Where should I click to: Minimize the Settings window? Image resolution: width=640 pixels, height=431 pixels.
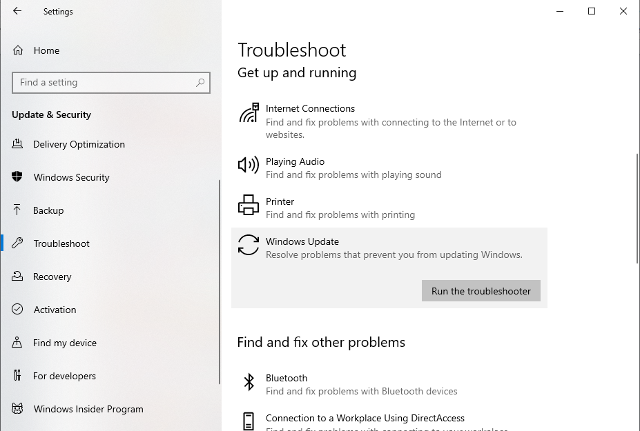tap(560, 11)
